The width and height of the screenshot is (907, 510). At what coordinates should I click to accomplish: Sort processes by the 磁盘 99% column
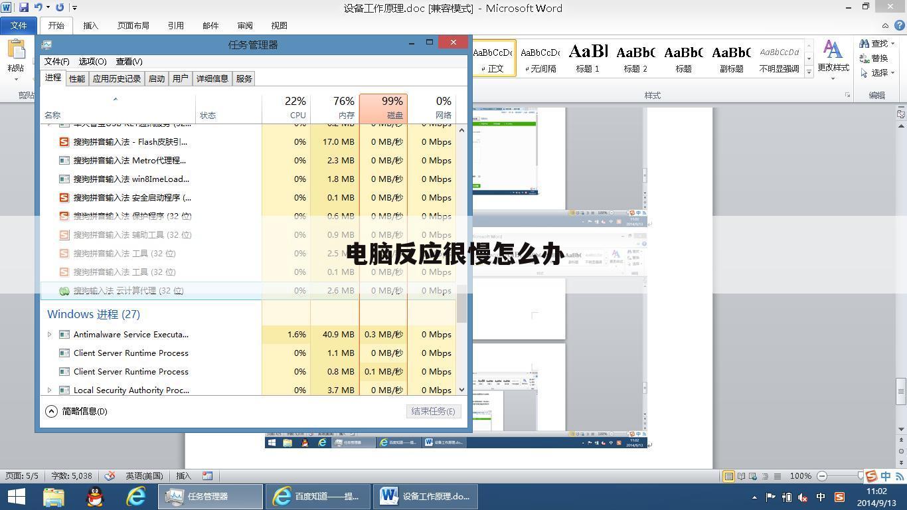pos(384,108)
